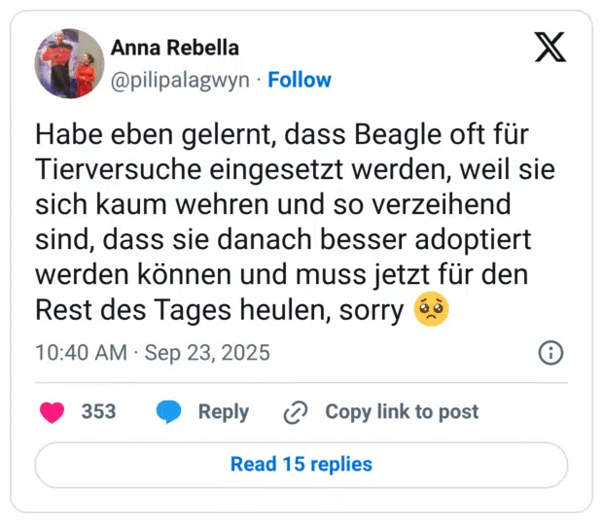This screenshot has width=603, height=523.
Task: Click the Sep 23, 2025 date
Action: (207, 352)
